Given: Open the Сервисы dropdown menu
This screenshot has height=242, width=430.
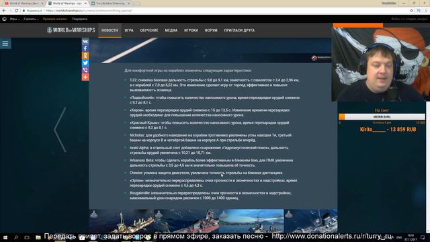Looking at the screenshot, I should coord(31,19).
